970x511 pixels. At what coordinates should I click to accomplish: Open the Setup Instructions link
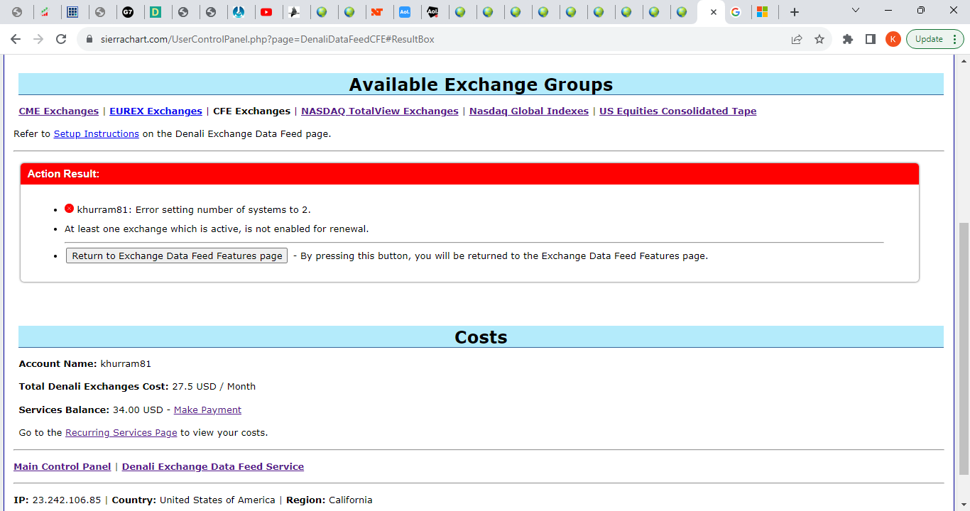pos(96,133)
